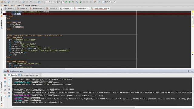
Task: Click the load_octopress call in load_data
Action: click(x=17, y=27)
